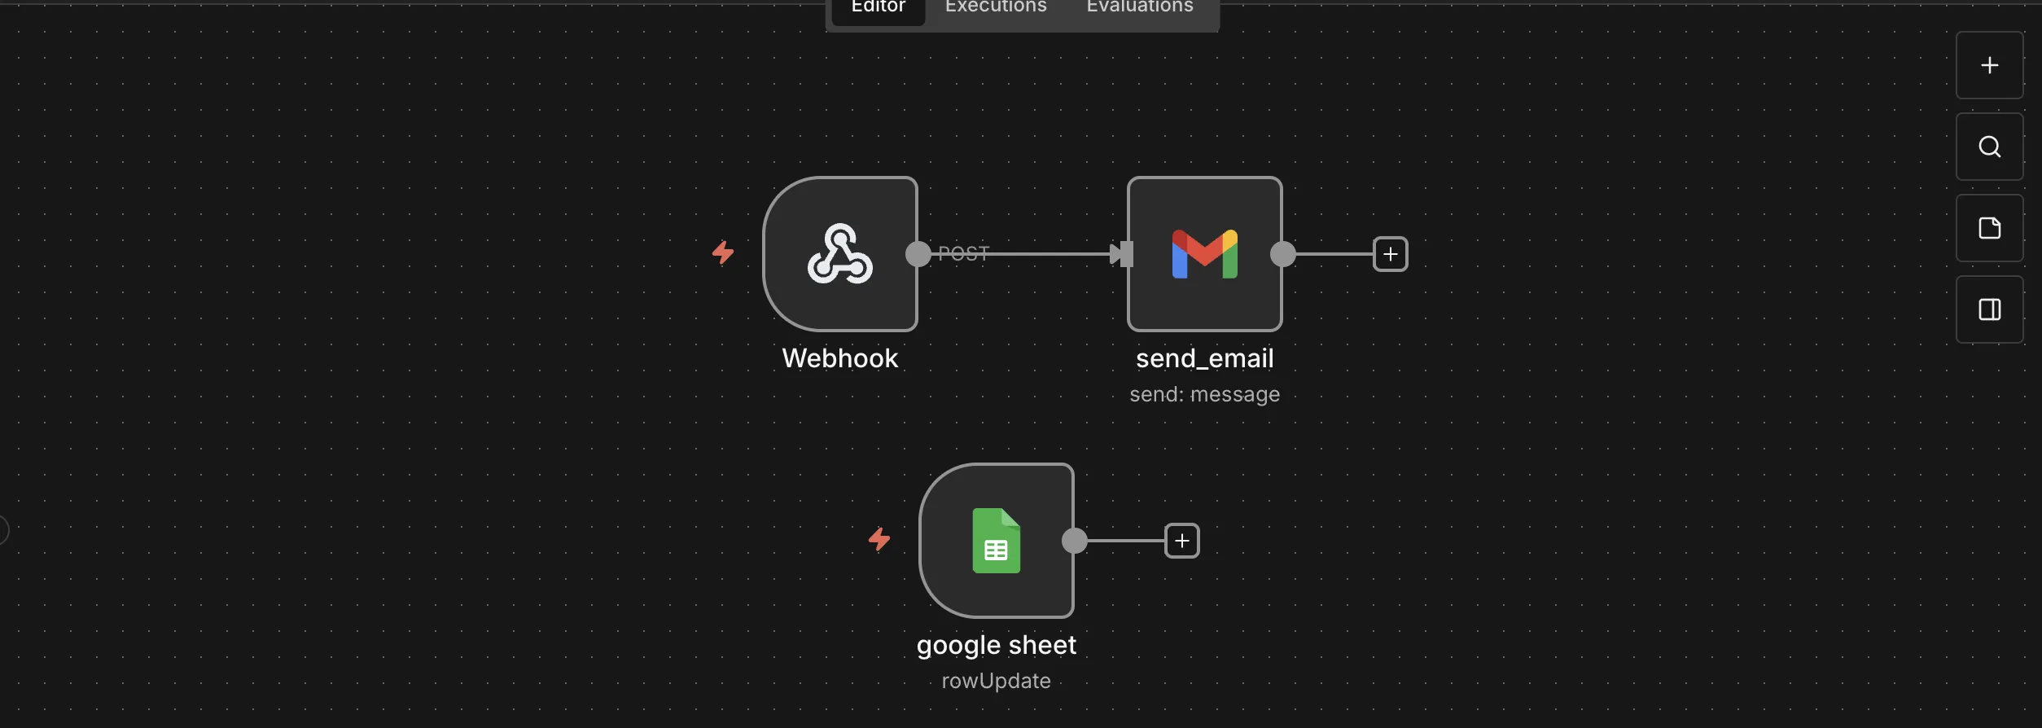The height and width of the screenshot is (728, 2042).
Task: Open the send_email Gmail node
Action: tap(1205, 254)
